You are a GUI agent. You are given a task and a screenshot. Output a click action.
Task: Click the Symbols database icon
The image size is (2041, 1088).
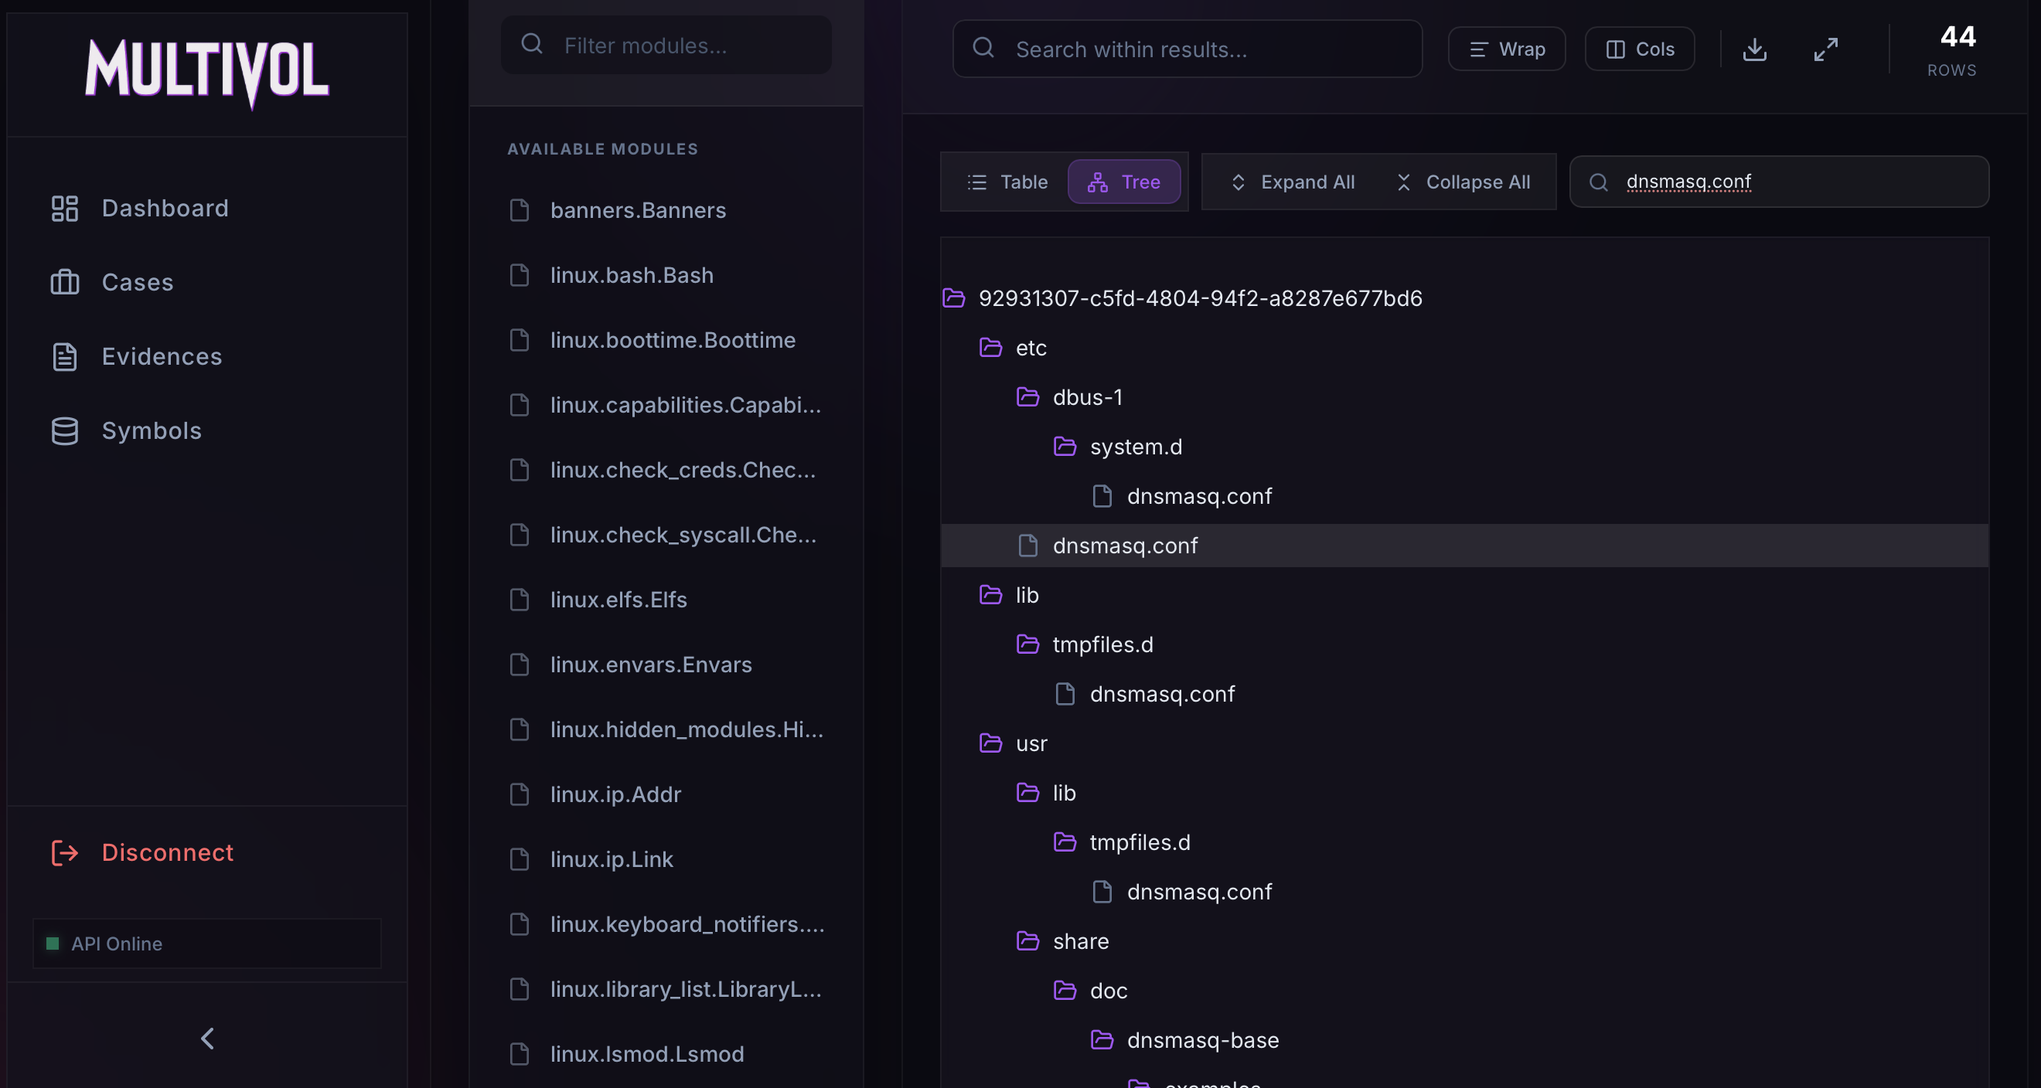65,430
